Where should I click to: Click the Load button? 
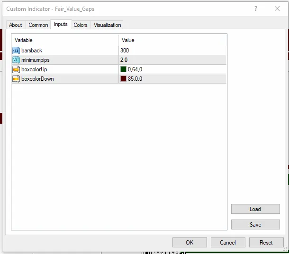click(255, 209)
